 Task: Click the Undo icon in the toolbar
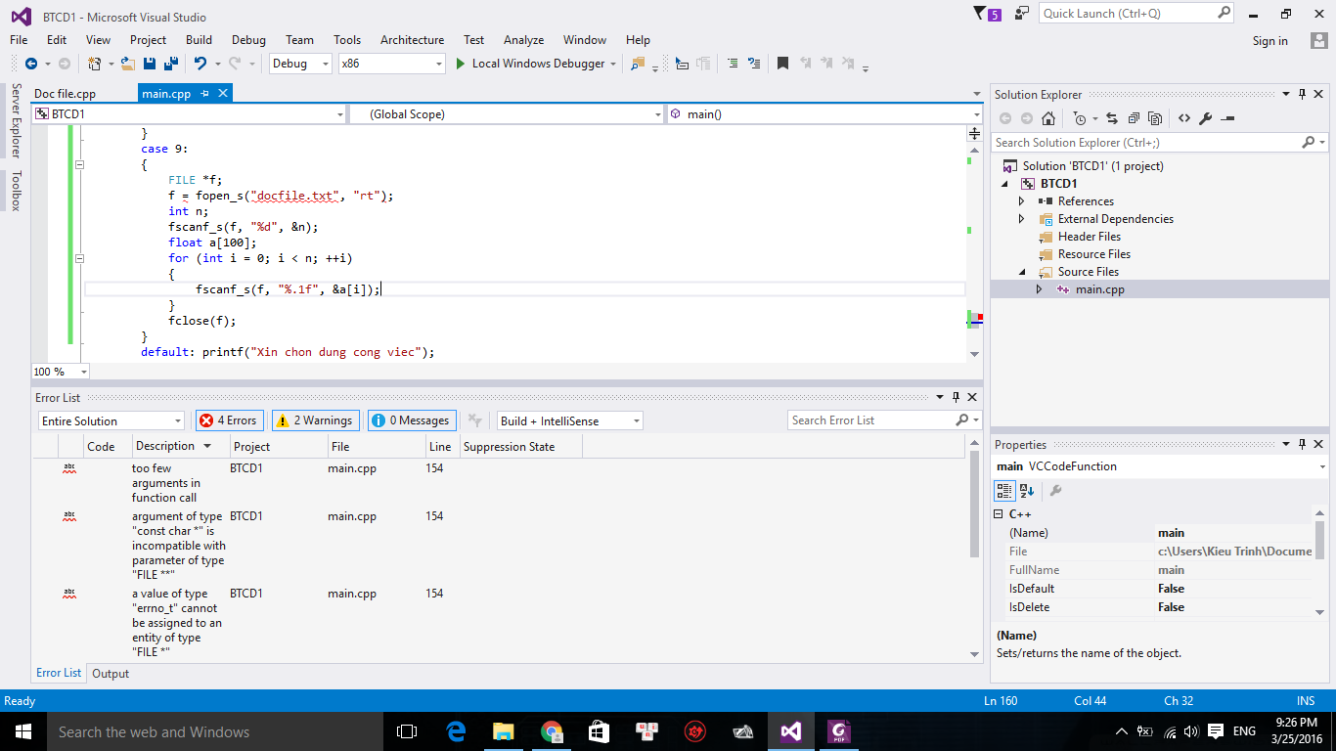[201, 64]
